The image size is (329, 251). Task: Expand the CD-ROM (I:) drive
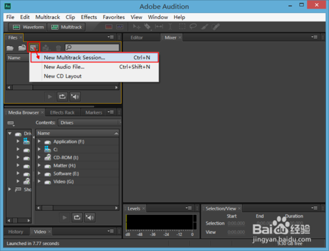tap(39, 157)
